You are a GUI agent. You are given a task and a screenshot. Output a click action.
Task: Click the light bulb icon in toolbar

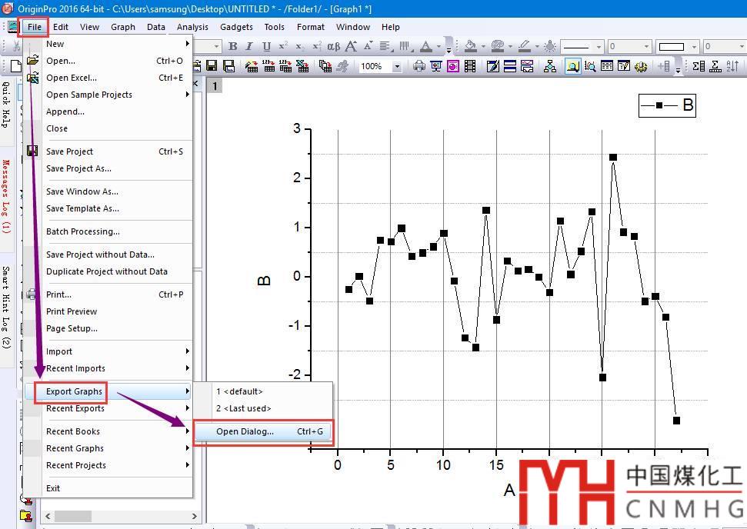click(550, 47)
